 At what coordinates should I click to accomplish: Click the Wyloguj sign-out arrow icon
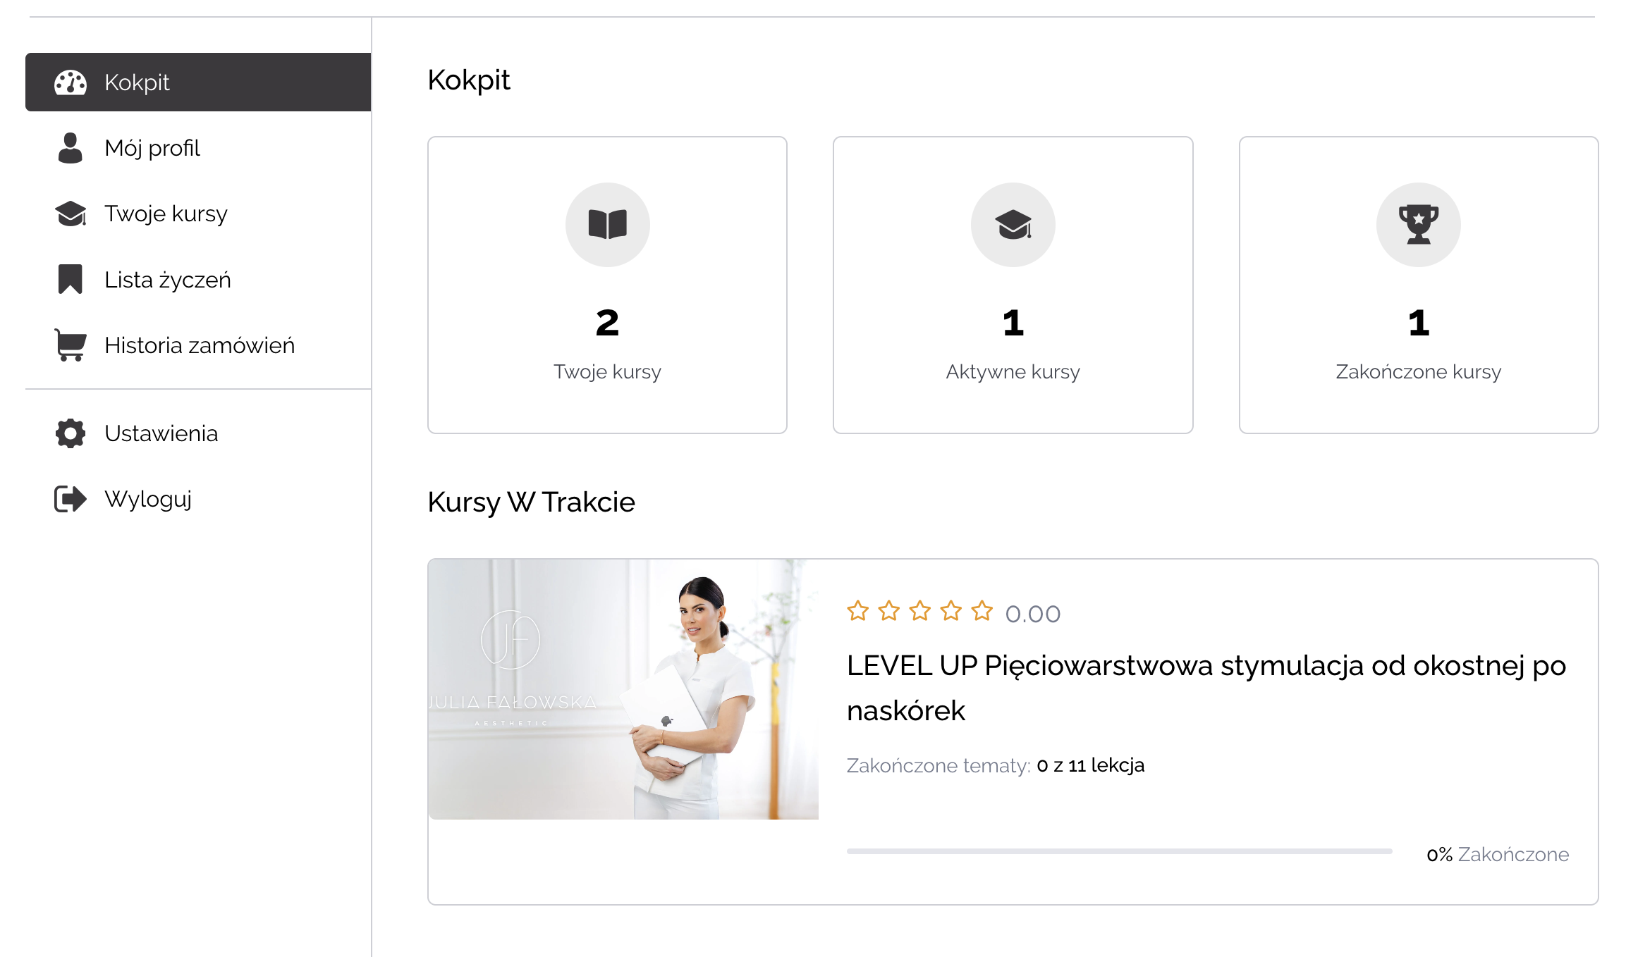71,499
